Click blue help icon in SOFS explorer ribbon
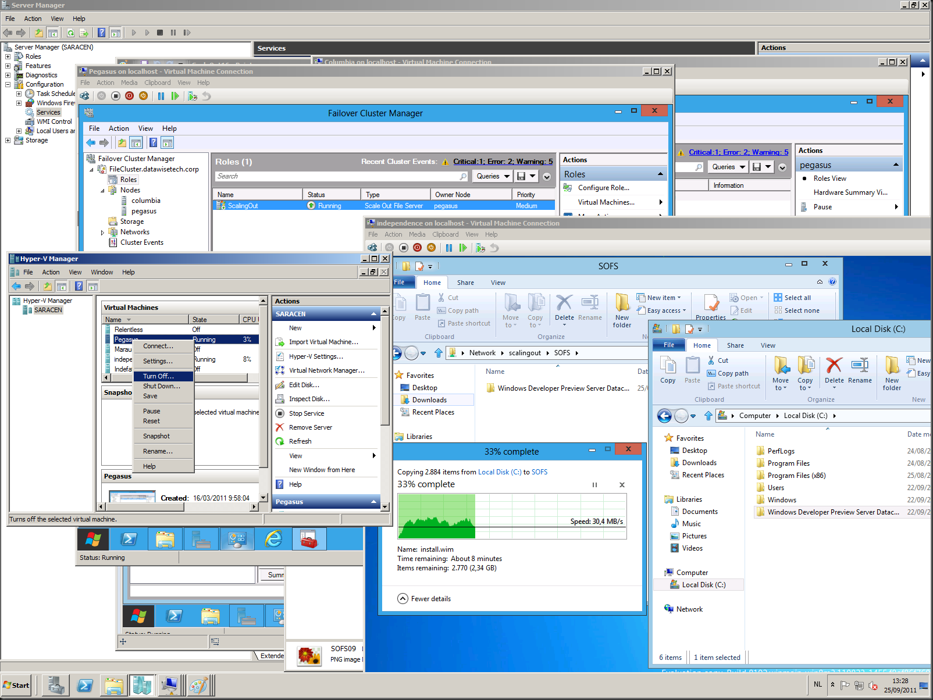 [832, 282]
